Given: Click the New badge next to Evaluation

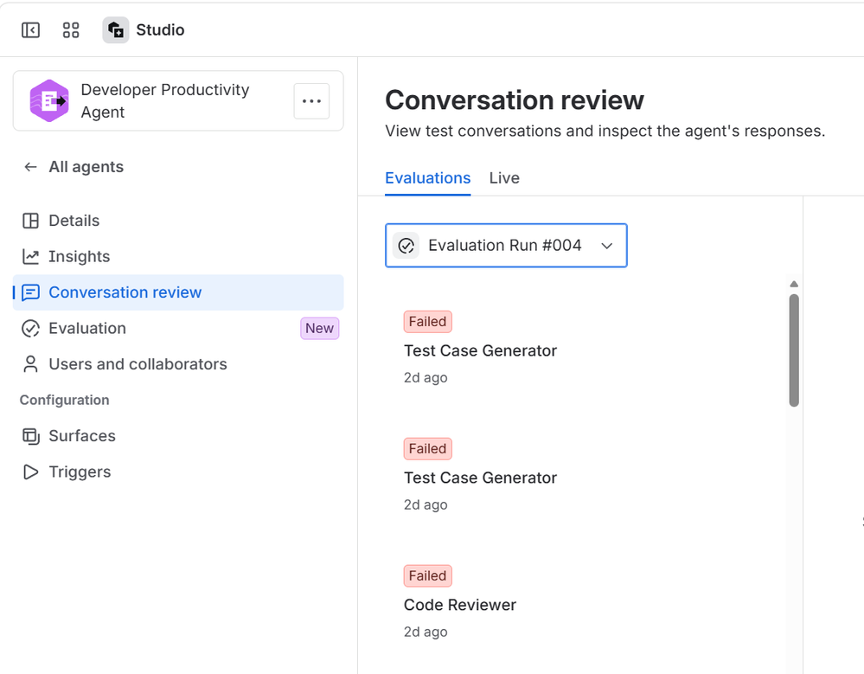Looking at the screenshot, I should [320, 329].
